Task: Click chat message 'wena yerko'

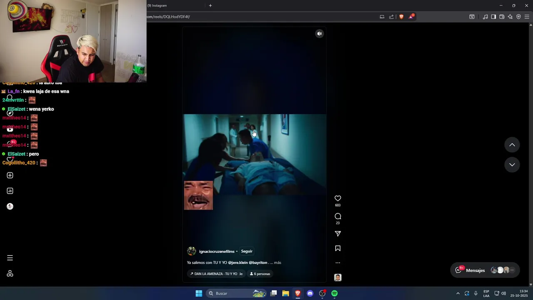Action: 42,109
